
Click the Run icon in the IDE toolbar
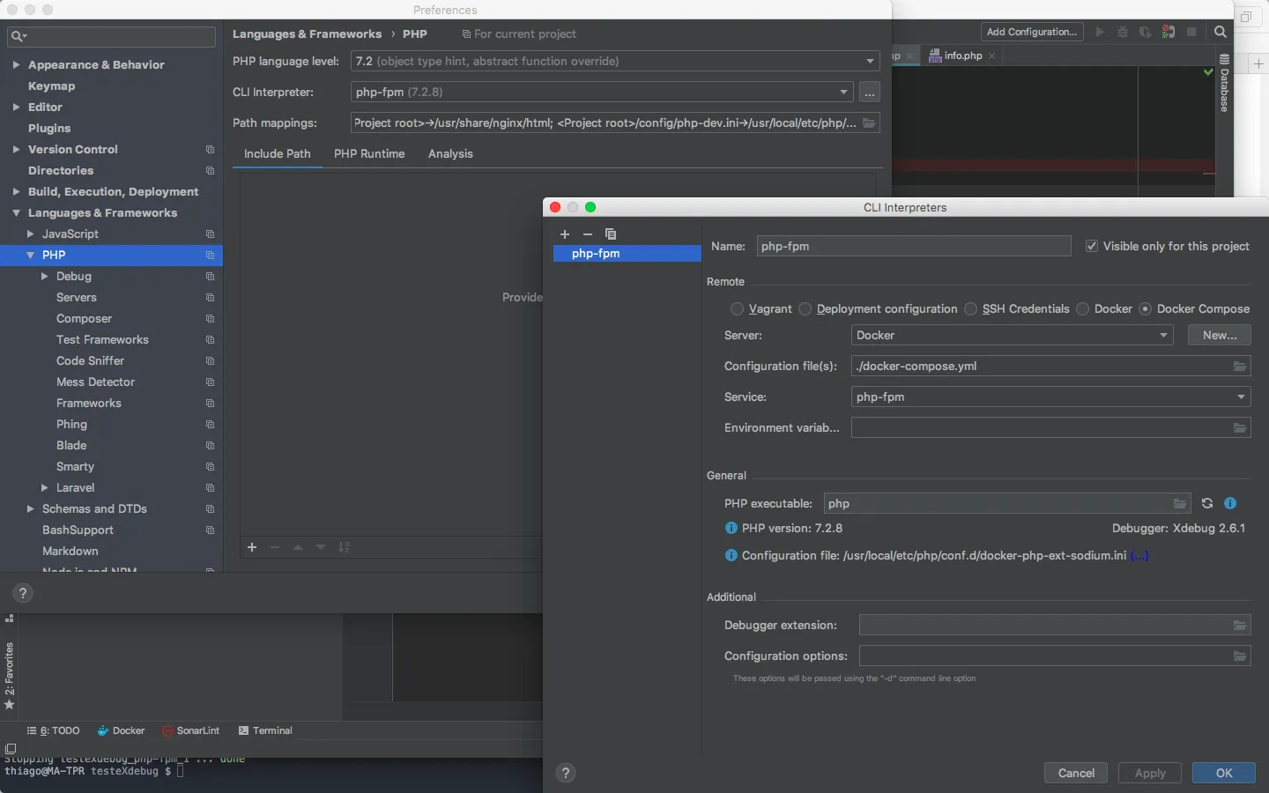(x=1100, y=32)
